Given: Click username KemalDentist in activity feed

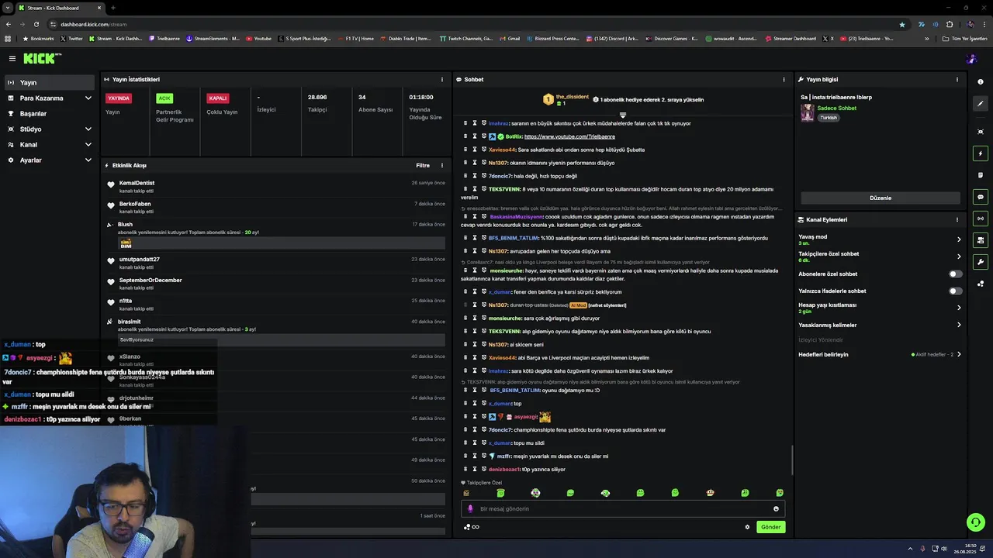Looking at the screenshot, I should [x=137, y=183].
